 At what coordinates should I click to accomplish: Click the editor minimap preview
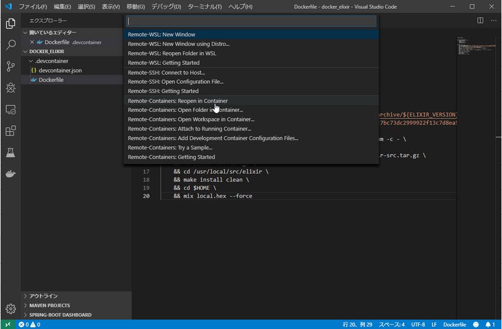click(x=476, y=46)
